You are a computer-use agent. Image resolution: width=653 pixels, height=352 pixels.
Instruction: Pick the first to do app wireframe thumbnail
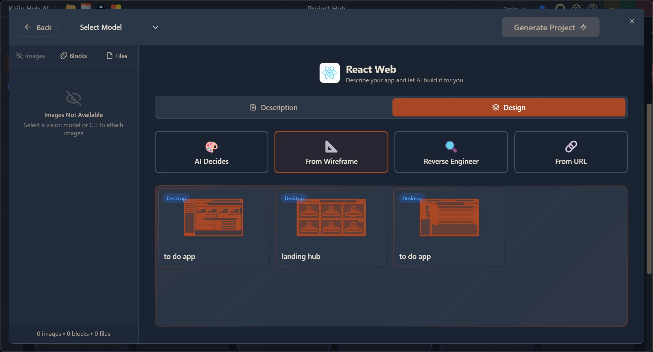click(213, 218)
